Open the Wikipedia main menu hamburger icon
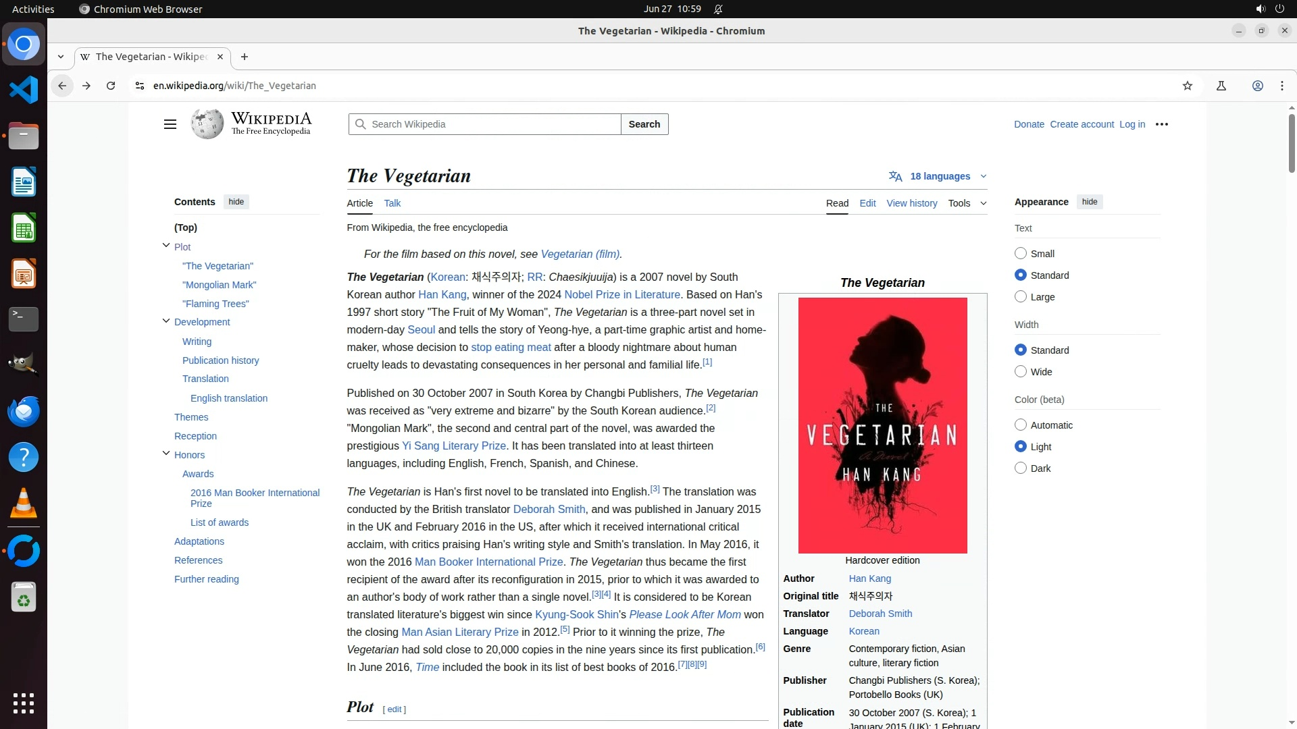The image size is (1297, 729). tap(170, 124)
